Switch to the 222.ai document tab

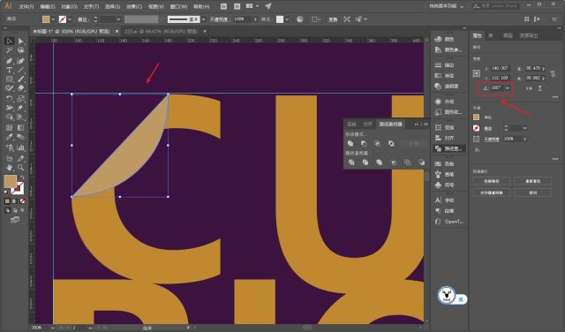point(161,32)
